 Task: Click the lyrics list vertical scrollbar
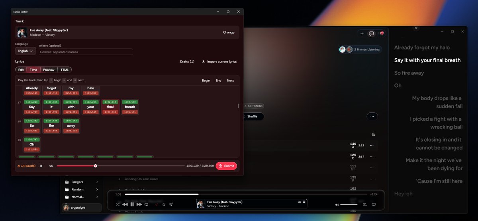(239, 106)
